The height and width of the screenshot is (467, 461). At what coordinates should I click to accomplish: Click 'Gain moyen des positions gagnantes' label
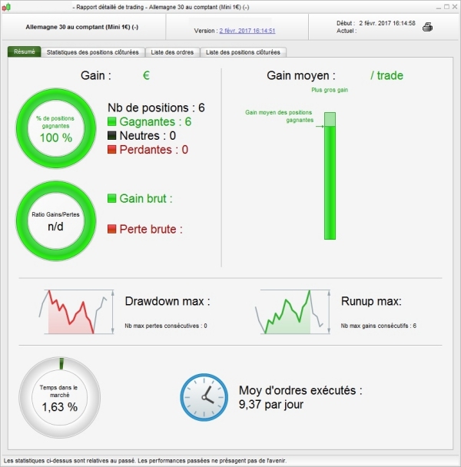coord(279,116)
